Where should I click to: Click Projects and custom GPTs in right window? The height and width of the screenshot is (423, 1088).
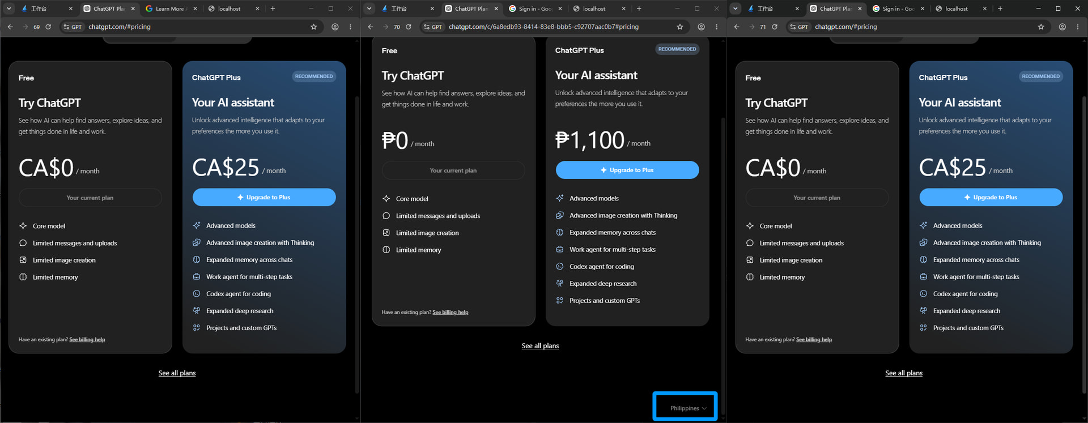tap(968, 328)
